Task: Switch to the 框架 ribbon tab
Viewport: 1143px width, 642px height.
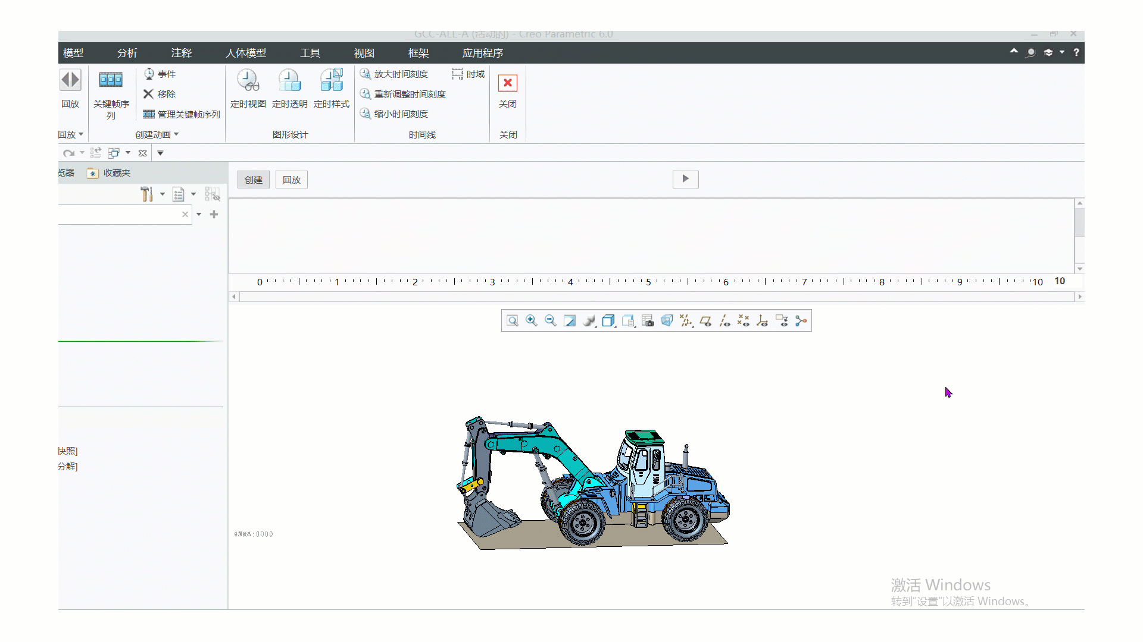Action: pyautogui.click(x=419, y=53)
